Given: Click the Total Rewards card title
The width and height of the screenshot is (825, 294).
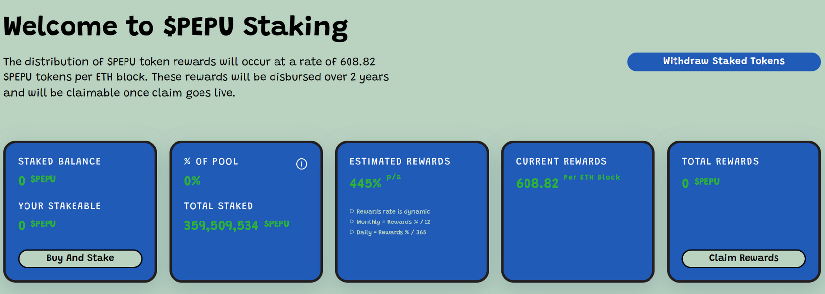Looking at the screenshot, I should click(721, 161).
